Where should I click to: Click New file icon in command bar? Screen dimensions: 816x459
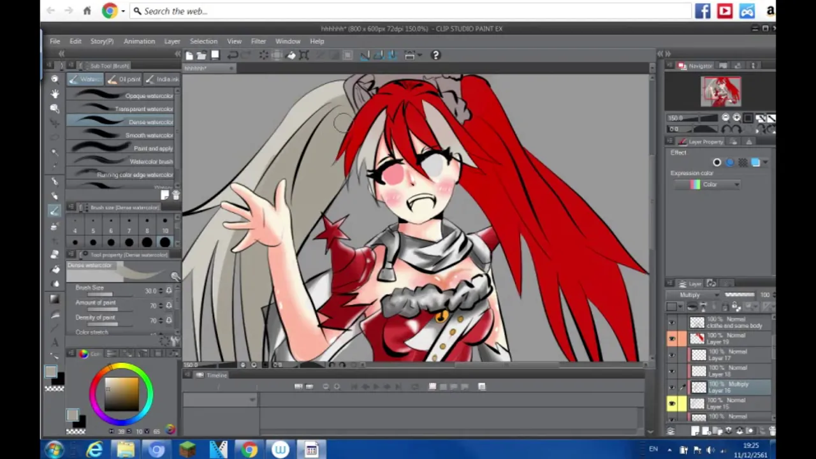click(x=189, y=55)
